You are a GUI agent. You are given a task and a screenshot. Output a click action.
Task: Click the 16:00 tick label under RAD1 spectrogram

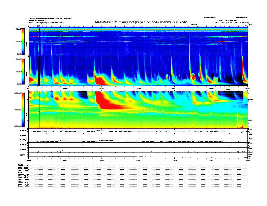point(175,89)
